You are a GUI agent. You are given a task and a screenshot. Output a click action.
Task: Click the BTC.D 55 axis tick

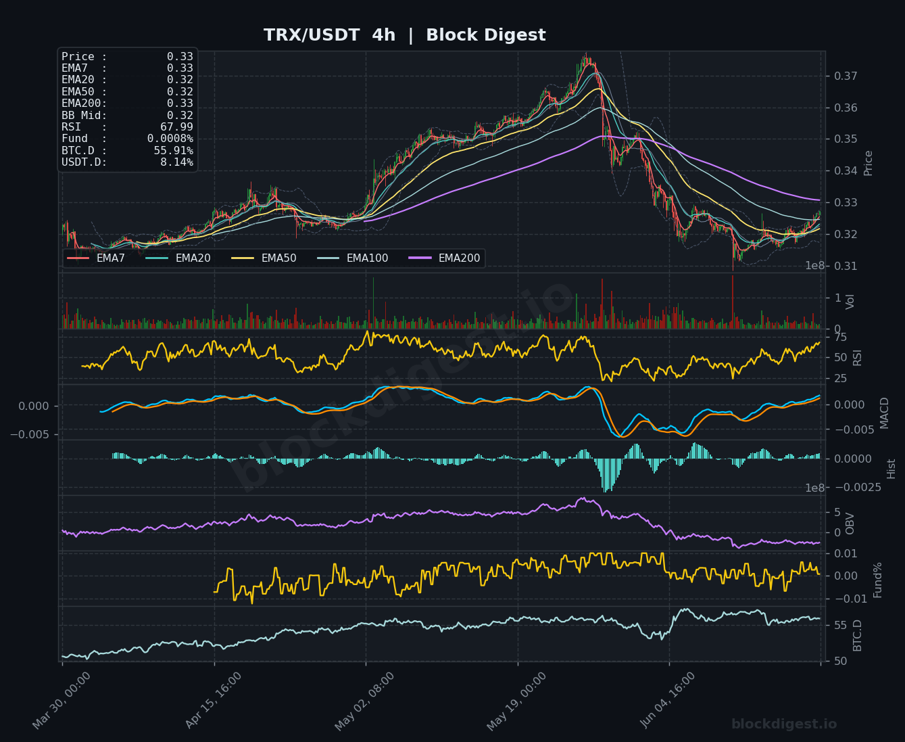pyautogui.click(x=840, y=625)
